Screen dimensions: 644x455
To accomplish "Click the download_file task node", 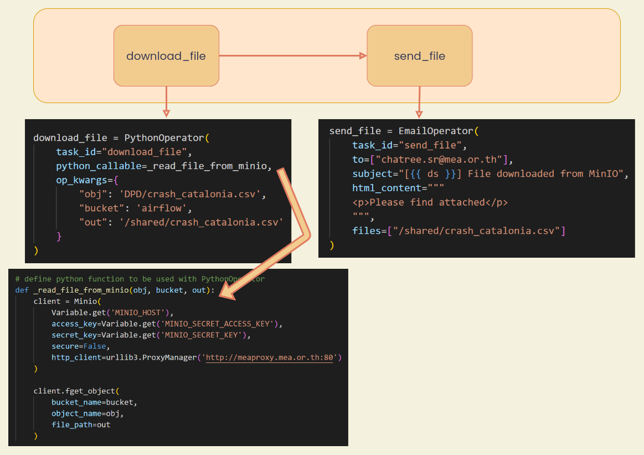I will [166, 56].
